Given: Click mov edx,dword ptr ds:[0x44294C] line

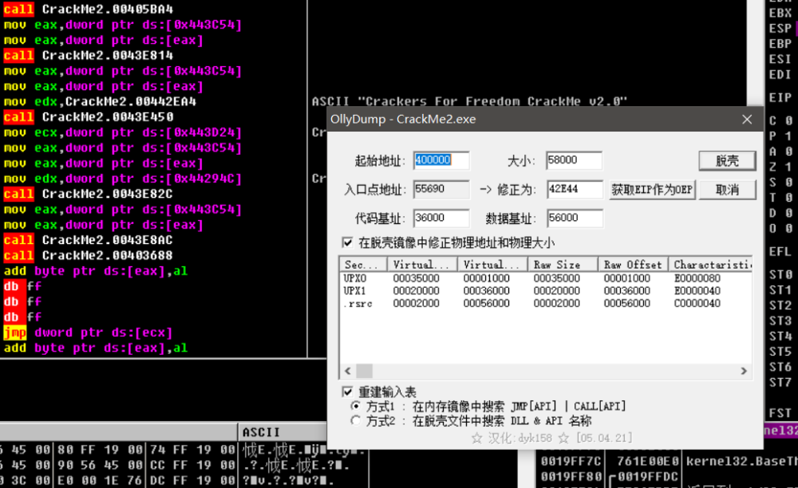Looking at the screenshot, I should pos(123,179).
